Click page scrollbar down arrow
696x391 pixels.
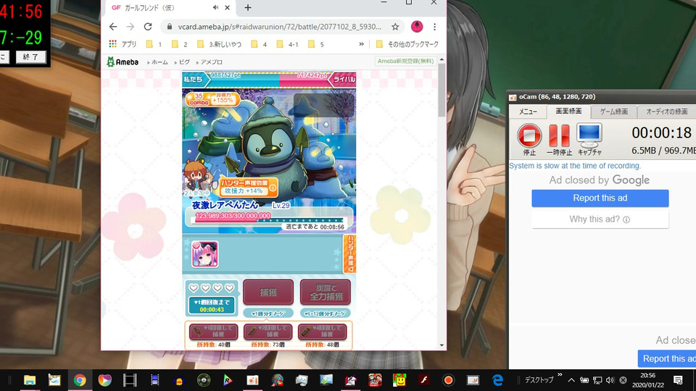click(442, 345)
